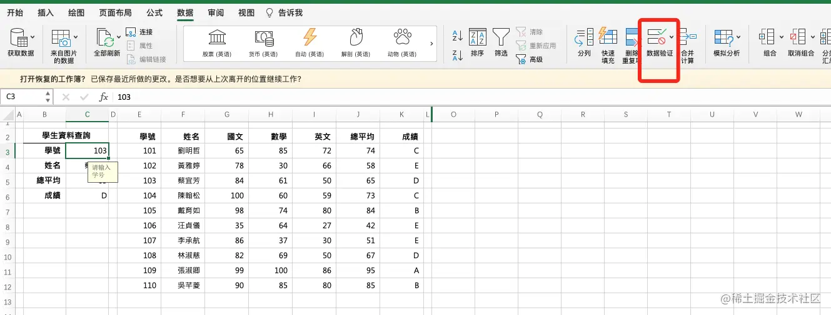
Task: Click the 學生資料查詢 title cell
Action: [66, 136]
